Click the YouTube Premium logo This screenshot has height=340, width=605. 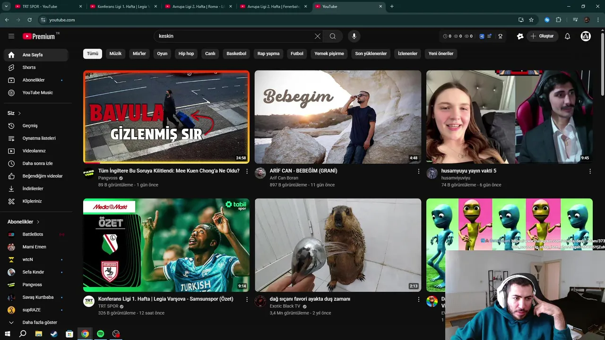pos(39,36)
